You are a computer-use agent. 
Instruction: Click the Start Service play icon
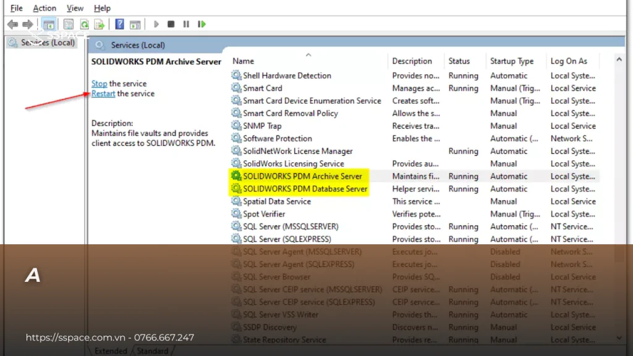(x=156, y=24)
